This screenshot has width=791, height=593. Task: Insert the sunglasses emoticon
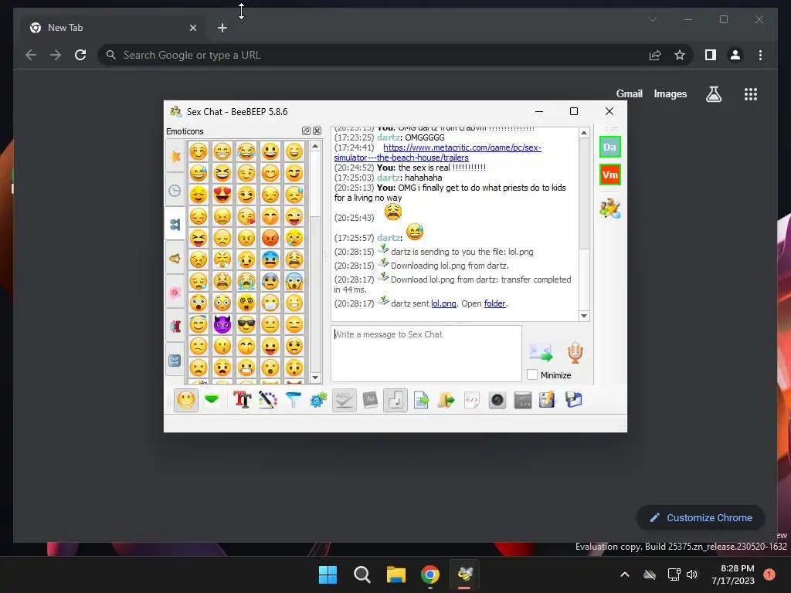[246, 324]
